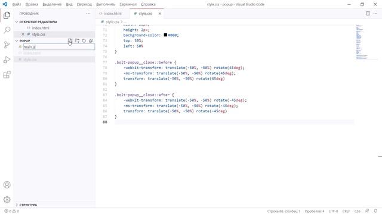Open explorer panel more actions menu
The image size is (382, 214).
tap(88, 14)
